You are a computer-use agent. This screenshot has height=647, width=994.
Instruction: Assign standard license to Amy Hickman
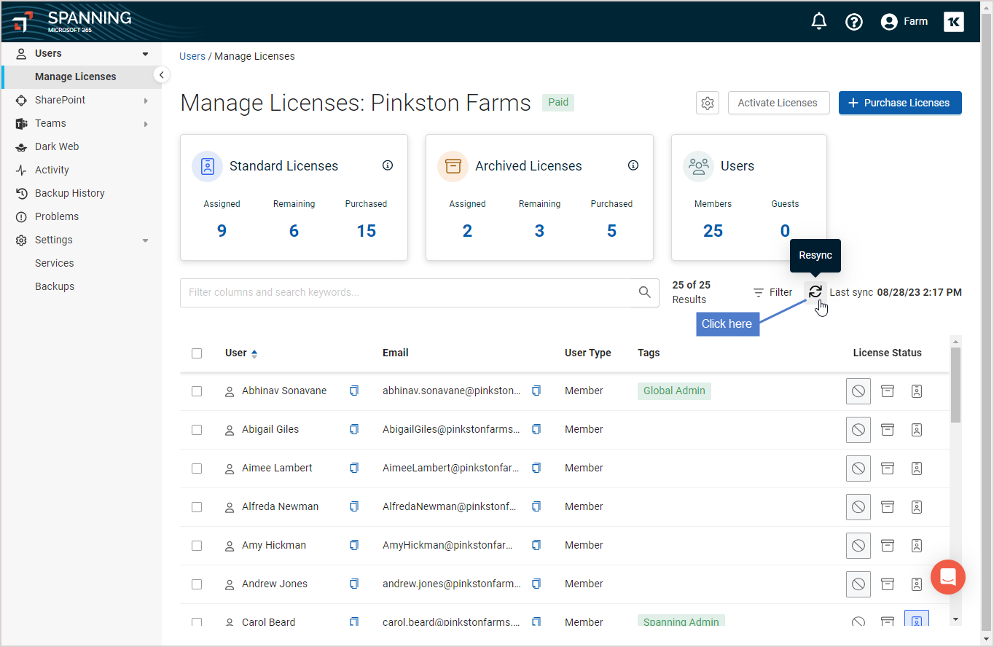(x=917, y=546)
